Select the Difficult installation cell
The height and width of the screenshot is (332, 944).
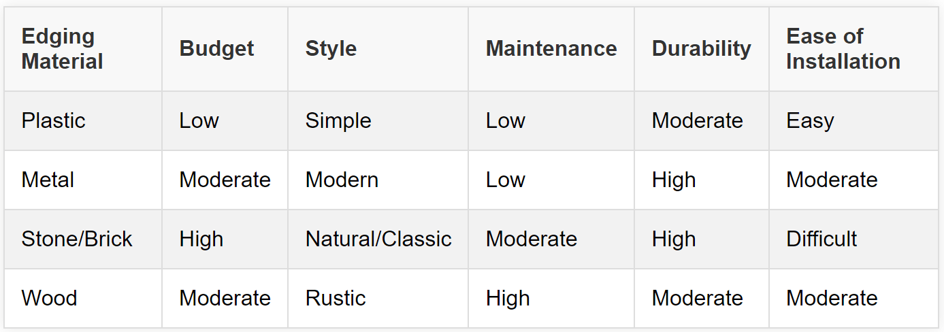[821, 239]
